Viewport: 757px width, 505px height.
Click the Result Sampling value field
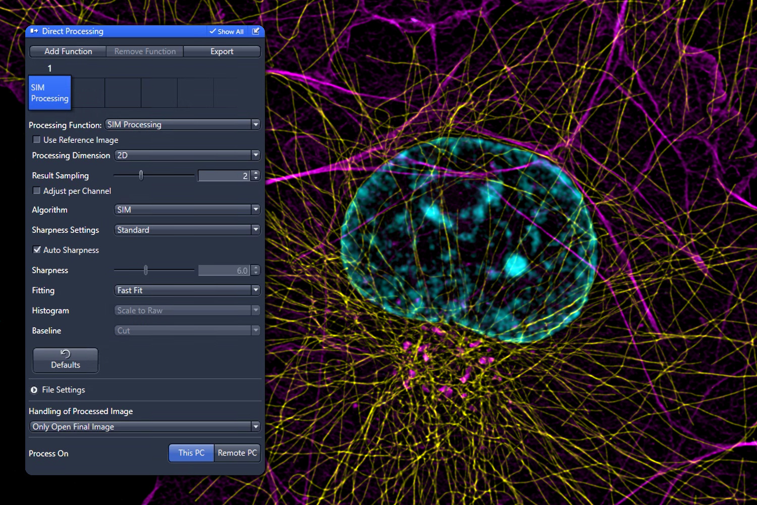coord(225,176)
